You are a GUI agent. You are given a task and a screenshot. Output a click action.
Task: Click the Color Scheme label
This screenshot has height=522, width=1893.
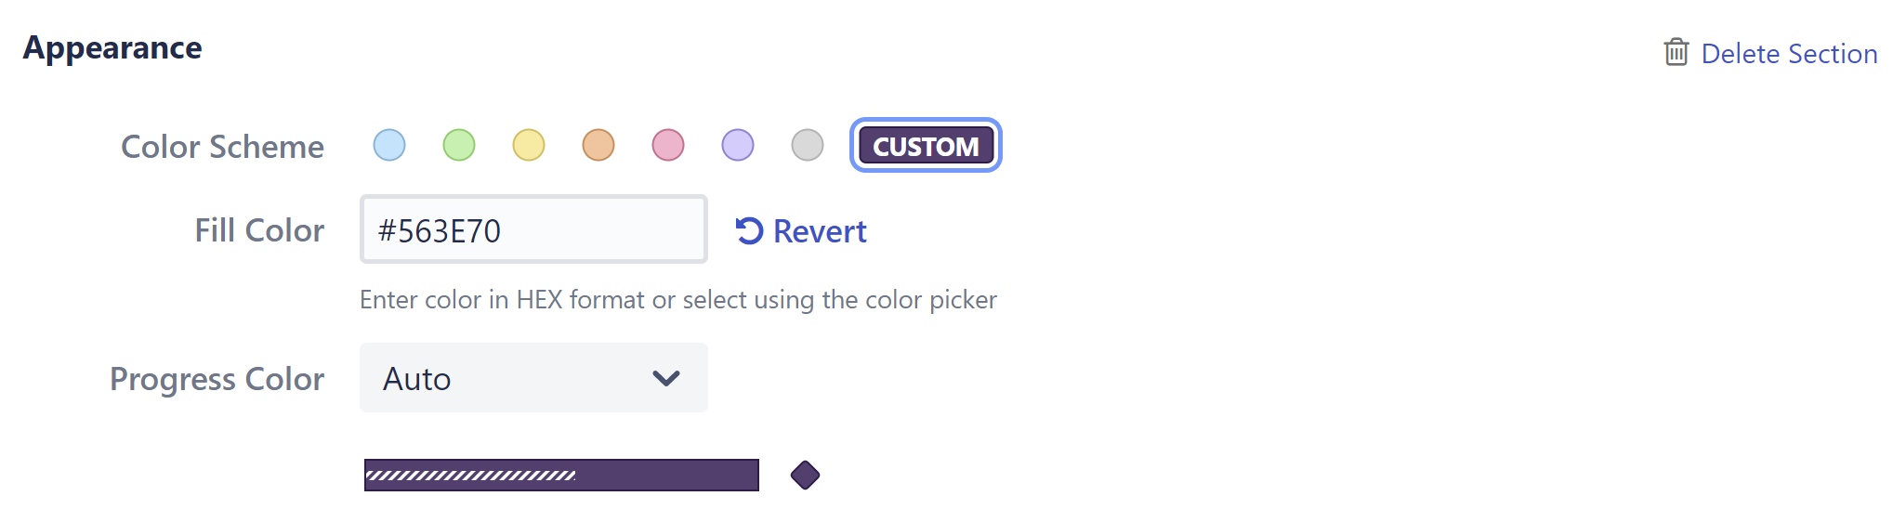pyautogui.click(x=222, y=147)
